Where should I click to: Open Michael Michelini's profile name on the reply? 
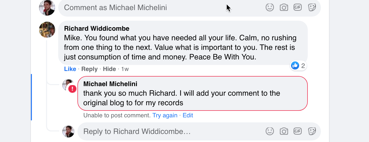click(x=110, y=84)
